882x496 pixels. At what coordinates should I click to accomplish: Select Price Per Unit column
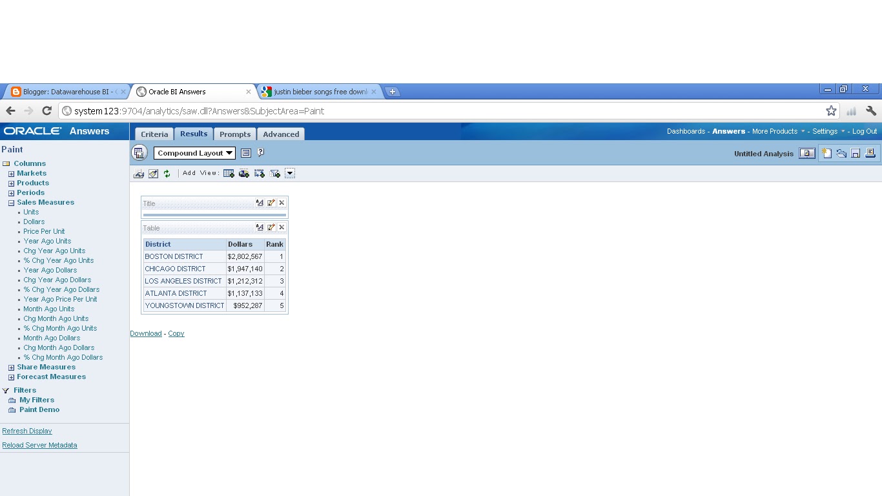click(x=44, y=231)
